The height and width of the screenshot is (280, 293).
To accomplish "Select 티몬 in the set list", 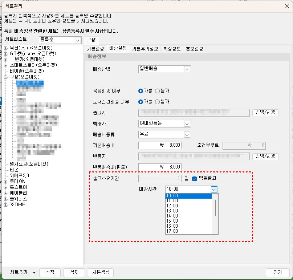I will pos(15,170).
